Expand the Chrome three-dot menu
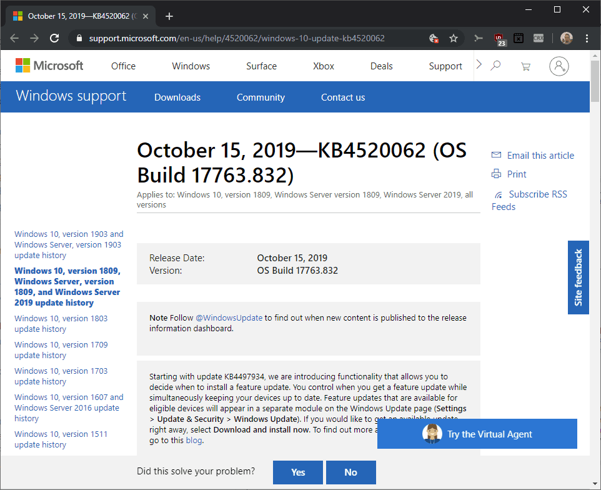This screenshot has width=601, height=490. [585, 38]
